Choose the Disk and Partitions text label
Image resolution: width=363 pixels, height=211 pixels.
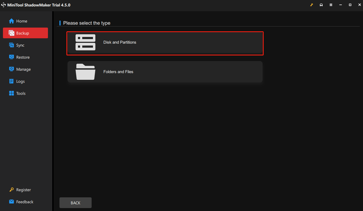(x=120, y=42)
